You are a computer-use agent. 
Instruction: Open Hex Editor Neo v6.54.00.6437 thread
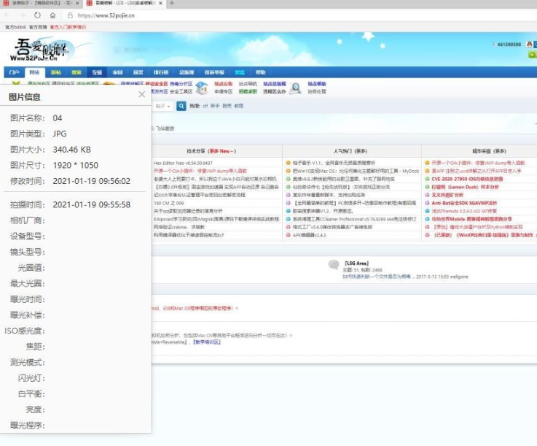[x=183, y=163]
